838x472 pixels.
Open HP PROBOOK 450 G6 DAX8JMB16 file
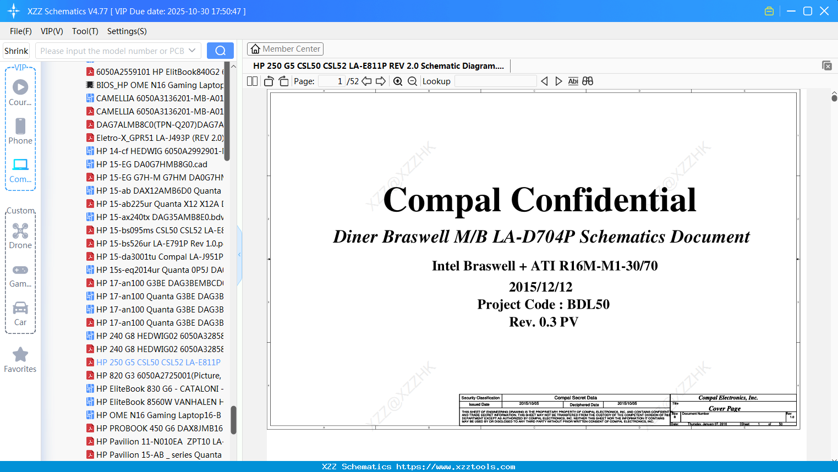[155, 428]
